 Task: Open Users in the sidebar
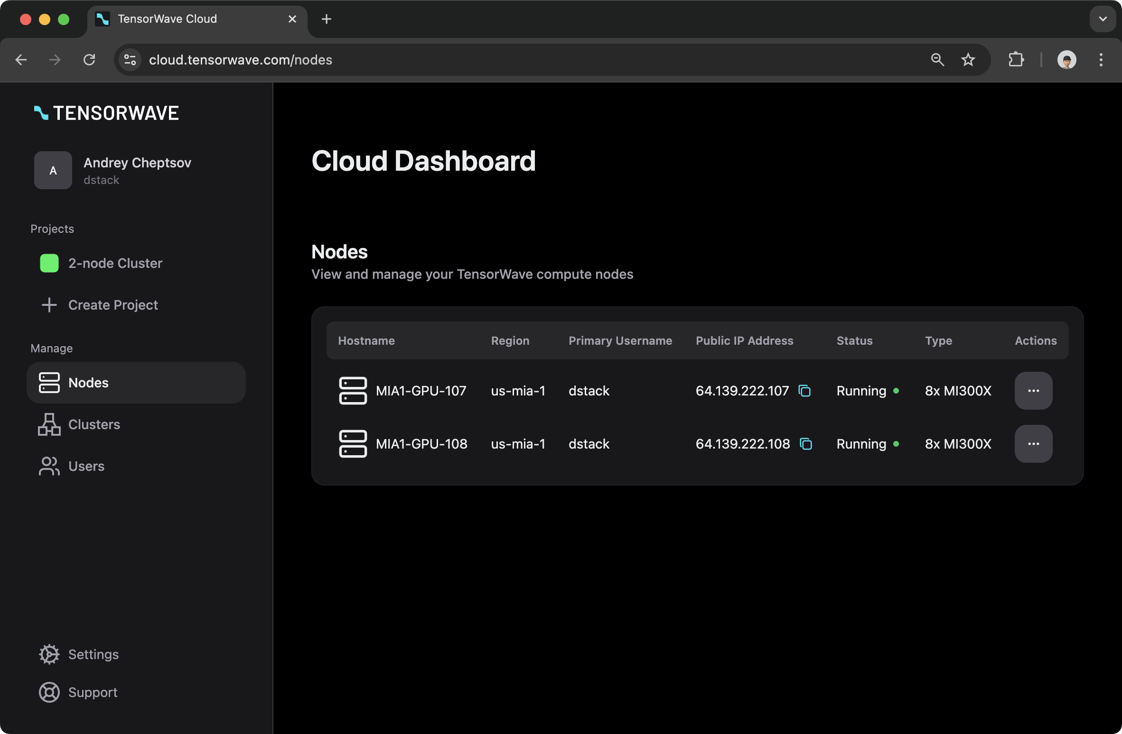point(136,466)
